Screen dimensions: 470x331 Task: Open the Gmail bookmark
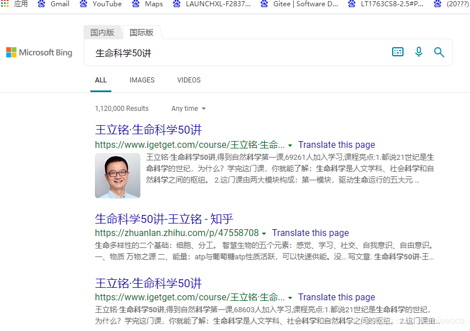point(60,4)
